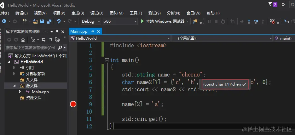Click Sync with Active Document icon
This screenshot has height=135, width=295.
point(43,40)
